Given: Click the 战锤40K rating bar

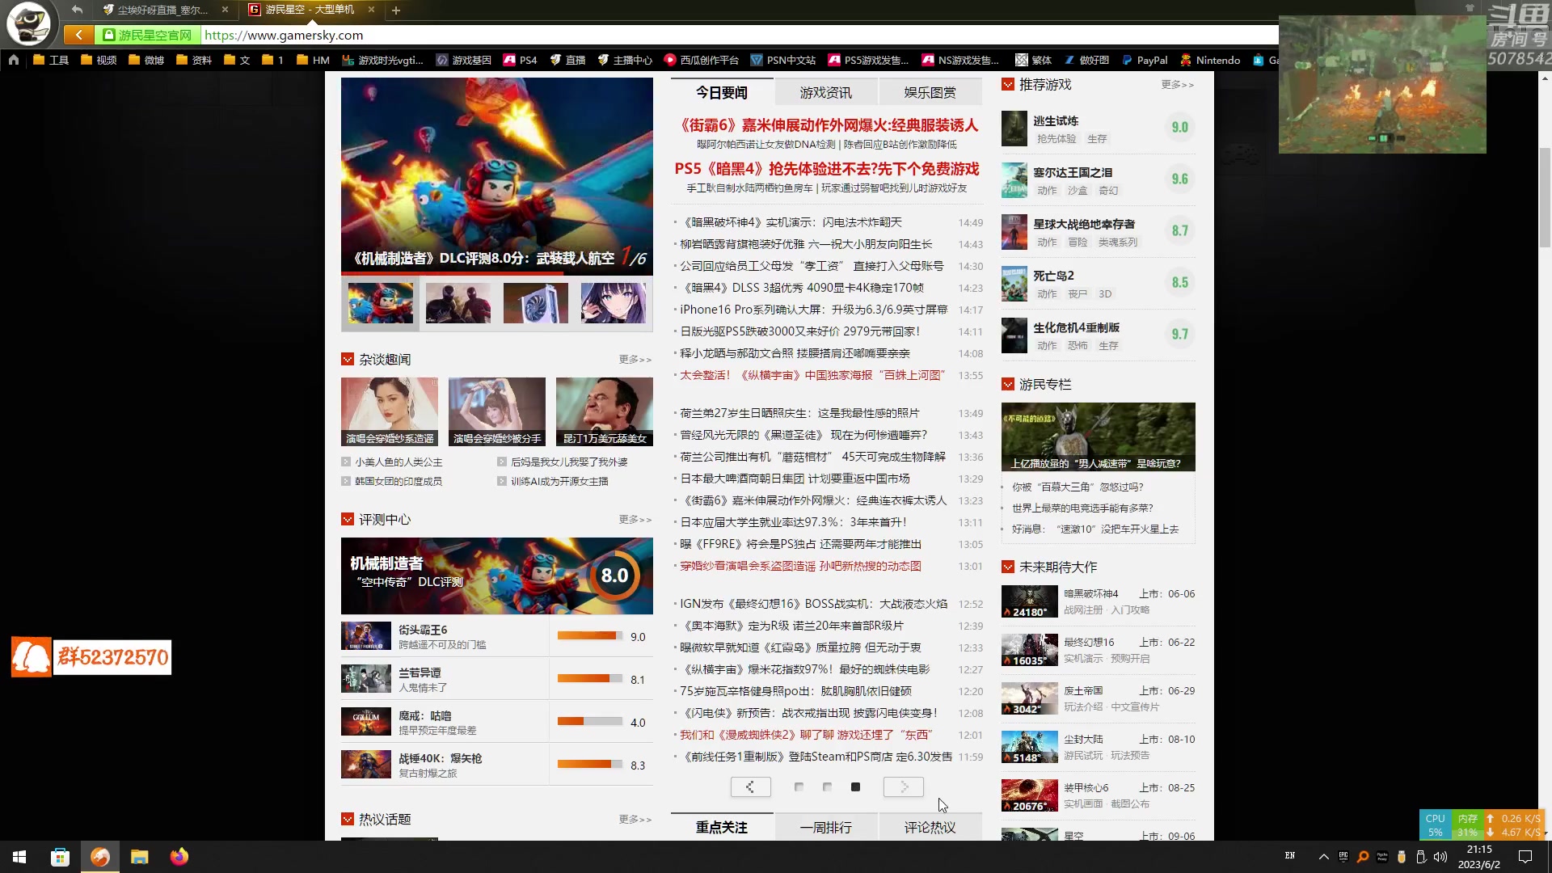Looking at the screenshot, I should [590, 764].
